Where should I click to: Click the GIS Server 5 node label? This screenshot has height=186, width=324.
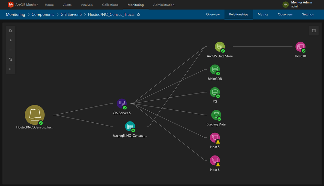pos(122,113)
